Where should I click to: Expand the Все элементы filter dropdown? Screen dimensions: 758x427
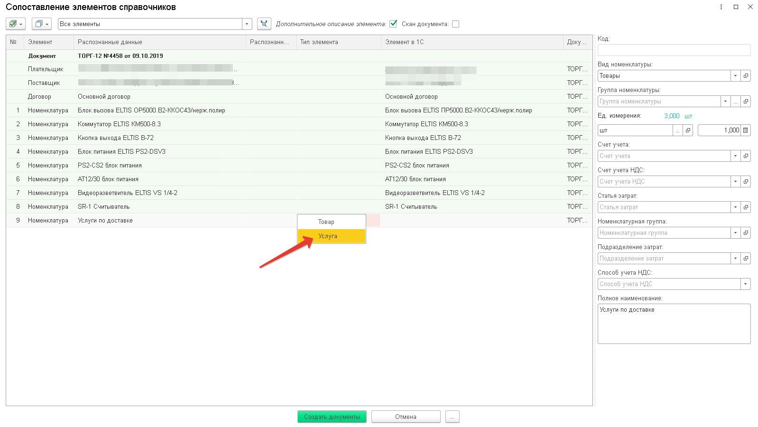coord(247,24)
